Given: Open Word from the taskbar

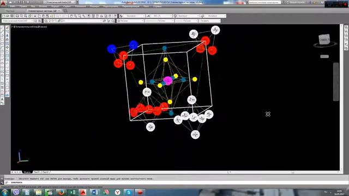Looking at the screenshot, I should pyautogui.click(x=95, y=192).
